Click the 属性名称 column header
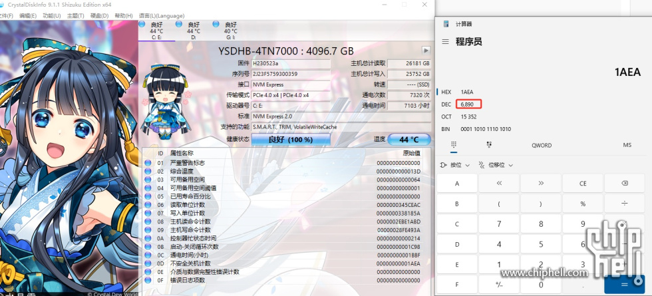 coord(182,154)
